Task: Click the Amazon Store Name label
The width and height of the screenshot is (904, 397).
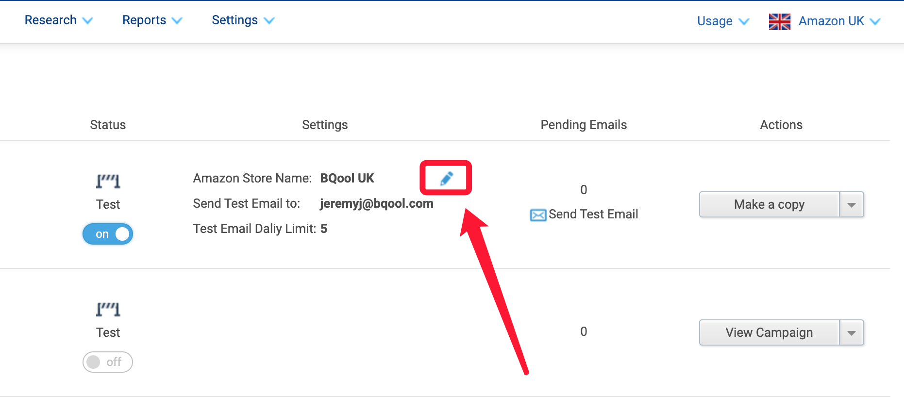Action: click(252, 178)
